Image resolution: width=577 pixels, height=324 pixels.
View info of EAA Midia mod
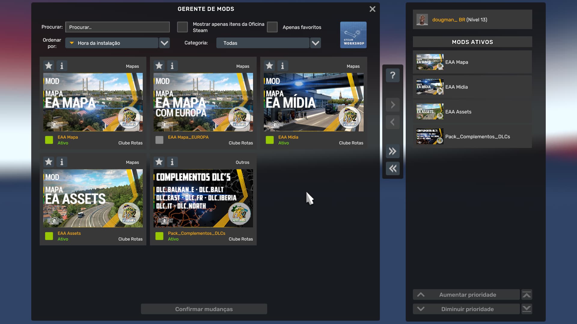282,66
